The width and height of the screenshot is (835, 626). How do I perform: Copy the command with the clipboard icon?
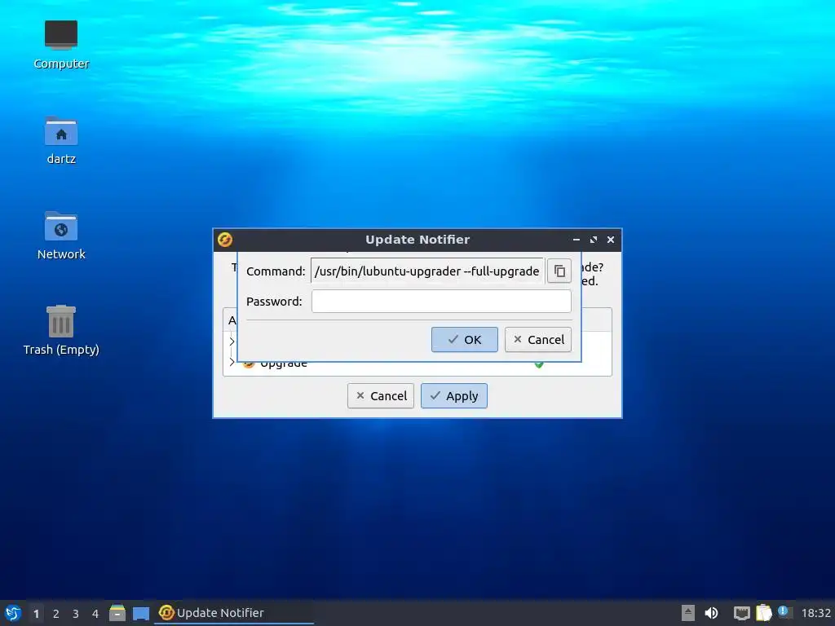tap(559, 271)
